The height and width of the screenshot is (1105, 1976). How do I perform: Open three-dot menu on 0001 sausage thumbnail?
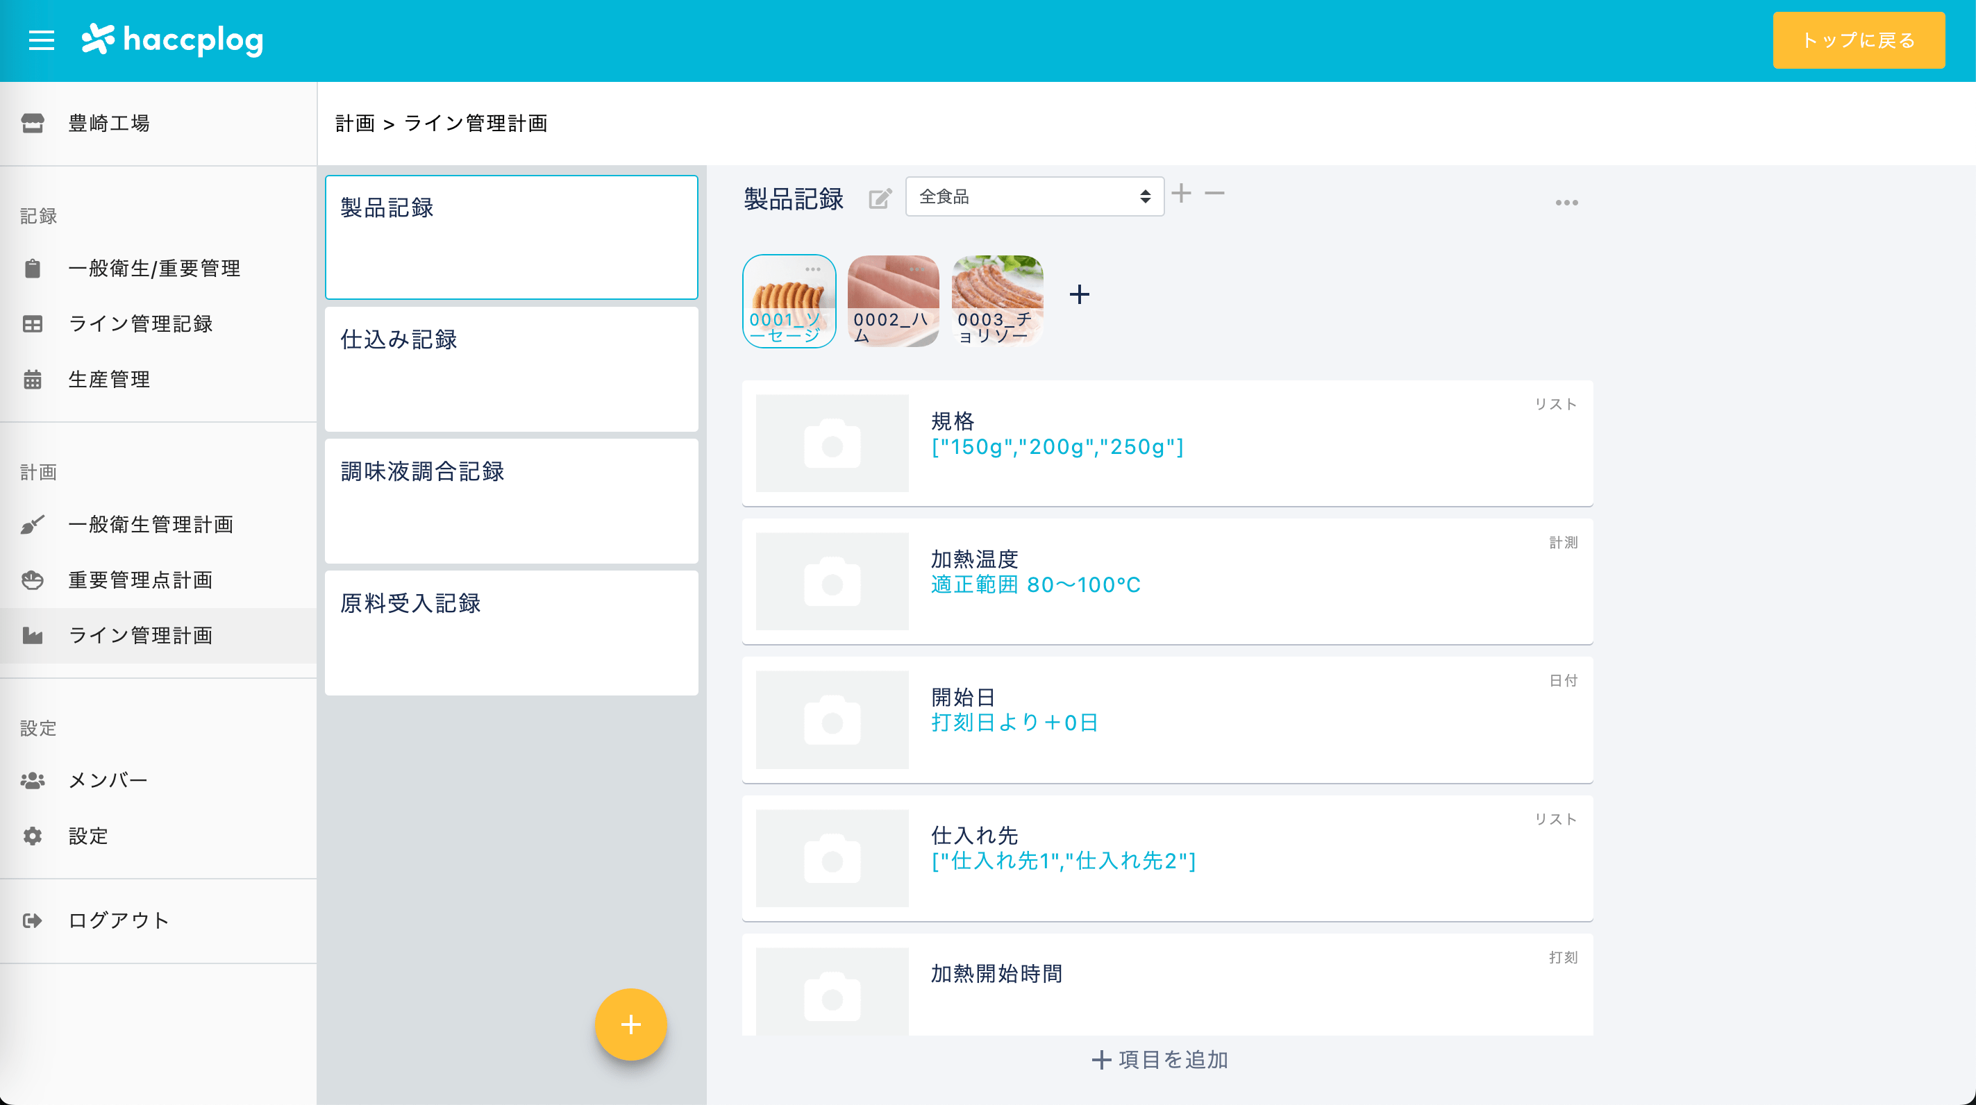(x=813, y=269)
